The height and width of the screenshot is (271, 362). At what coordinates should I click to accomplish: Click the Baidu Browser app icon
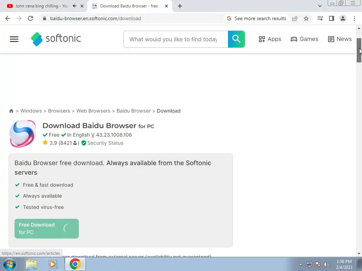23,134
